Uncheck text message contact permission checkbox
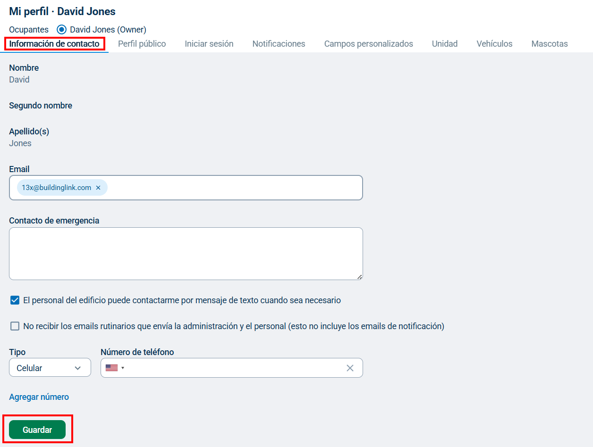 (15, 300)
